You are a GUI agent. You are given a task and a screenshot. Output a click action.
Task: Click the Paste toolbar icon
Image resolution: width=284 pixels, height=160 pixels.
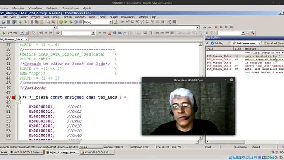[x=42, y=22]
